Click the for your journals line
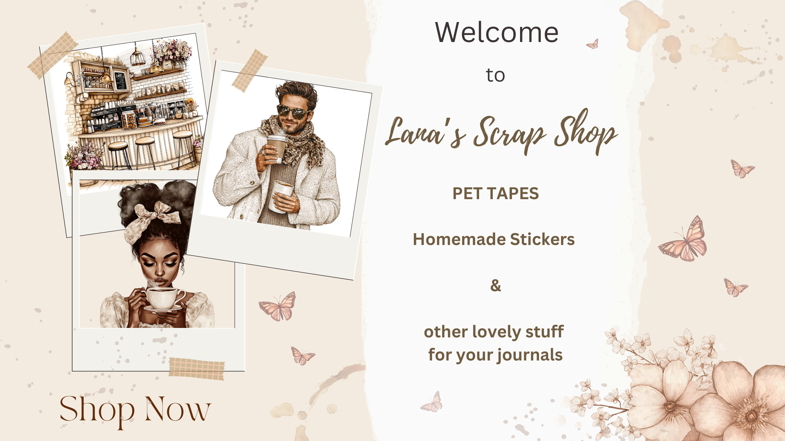785x441 pixels. 495,355
